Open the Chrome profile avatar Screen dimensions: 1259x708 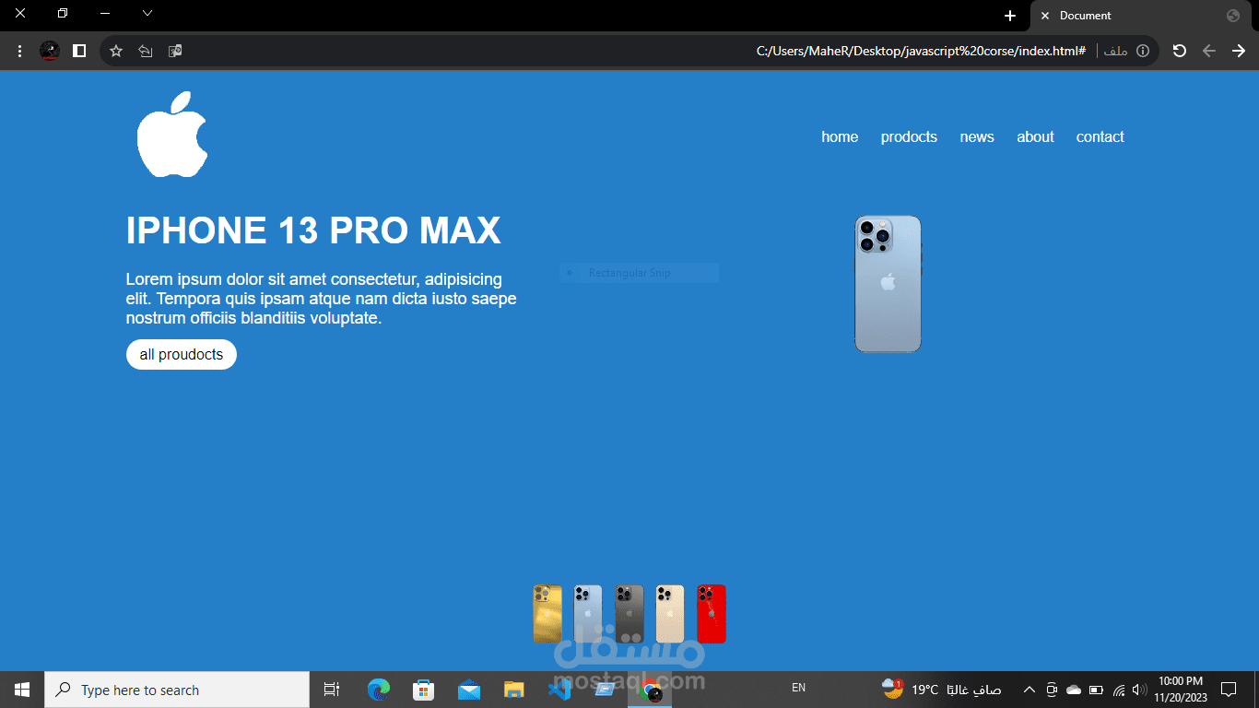pyautogui.click(x=50, y=51)
